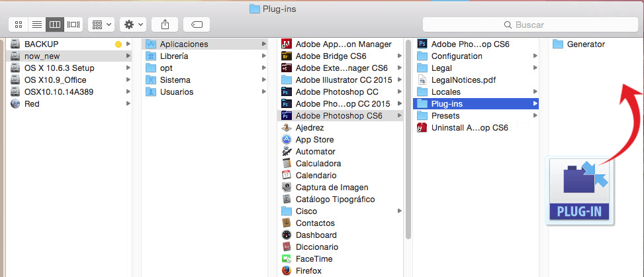Screen dimensions: 644x277
Task: Select the Catálogo Tipográfico icon
Action: (287, 199)
